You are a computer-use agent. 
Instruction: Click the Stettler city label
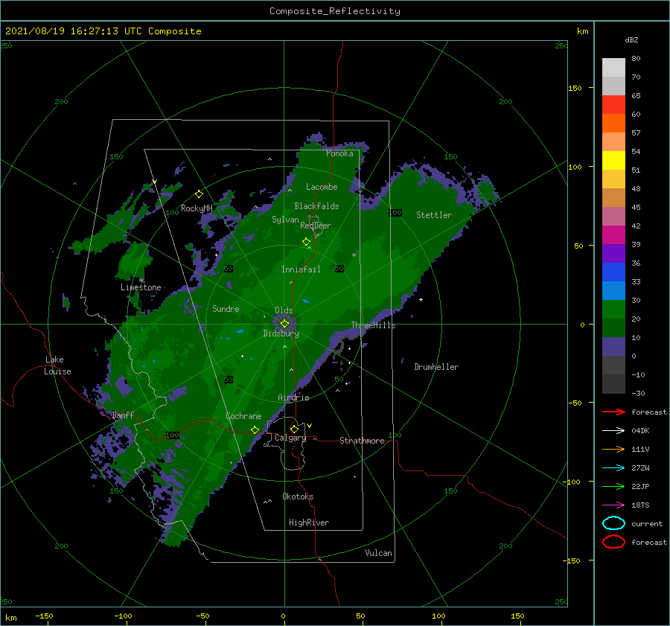pyautogui.click(x=434, y=215)
